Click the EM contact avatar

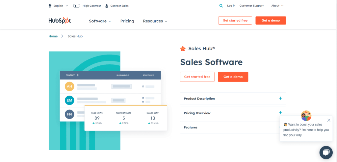pos(69,100)
